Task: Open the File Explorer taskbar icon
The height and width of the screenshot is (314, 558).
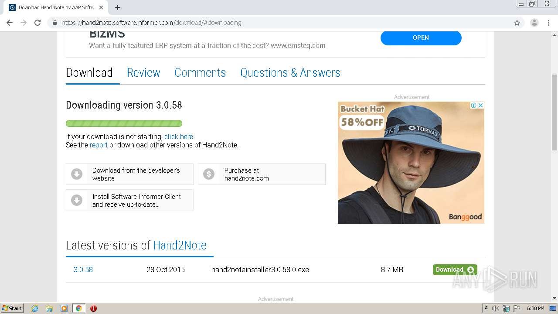Action: coord(49,308)
